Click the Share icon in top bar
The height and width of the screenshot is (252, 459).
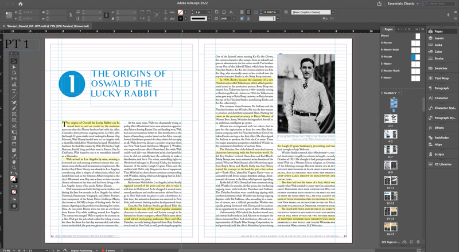pos(379,3)
